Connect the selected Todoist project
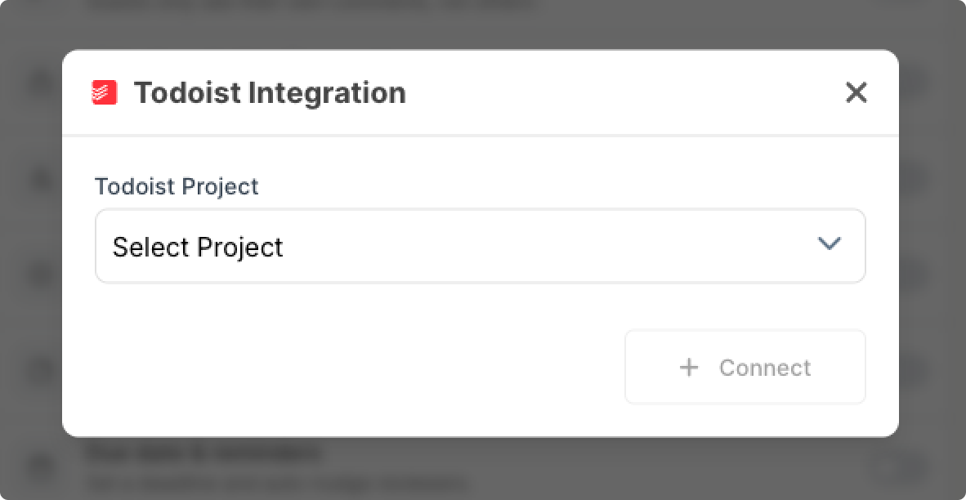 745,367
